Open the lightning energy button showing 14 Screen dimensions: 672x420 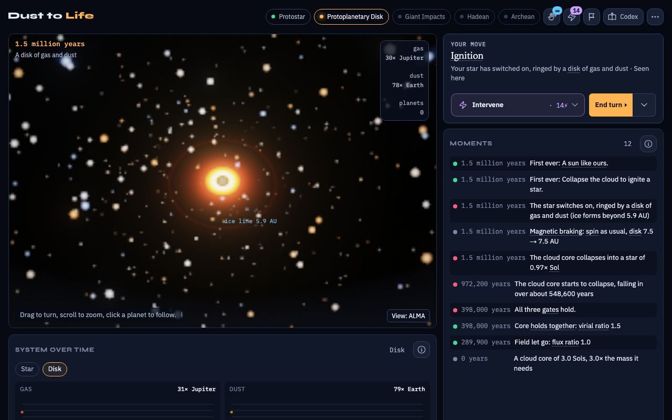(x=572, y=17)
